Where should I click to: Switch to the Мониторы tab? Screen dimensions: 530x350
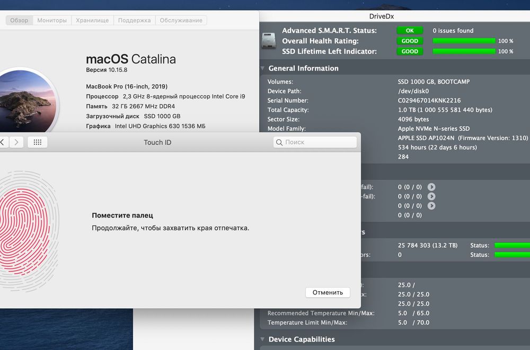coord(52,20)
